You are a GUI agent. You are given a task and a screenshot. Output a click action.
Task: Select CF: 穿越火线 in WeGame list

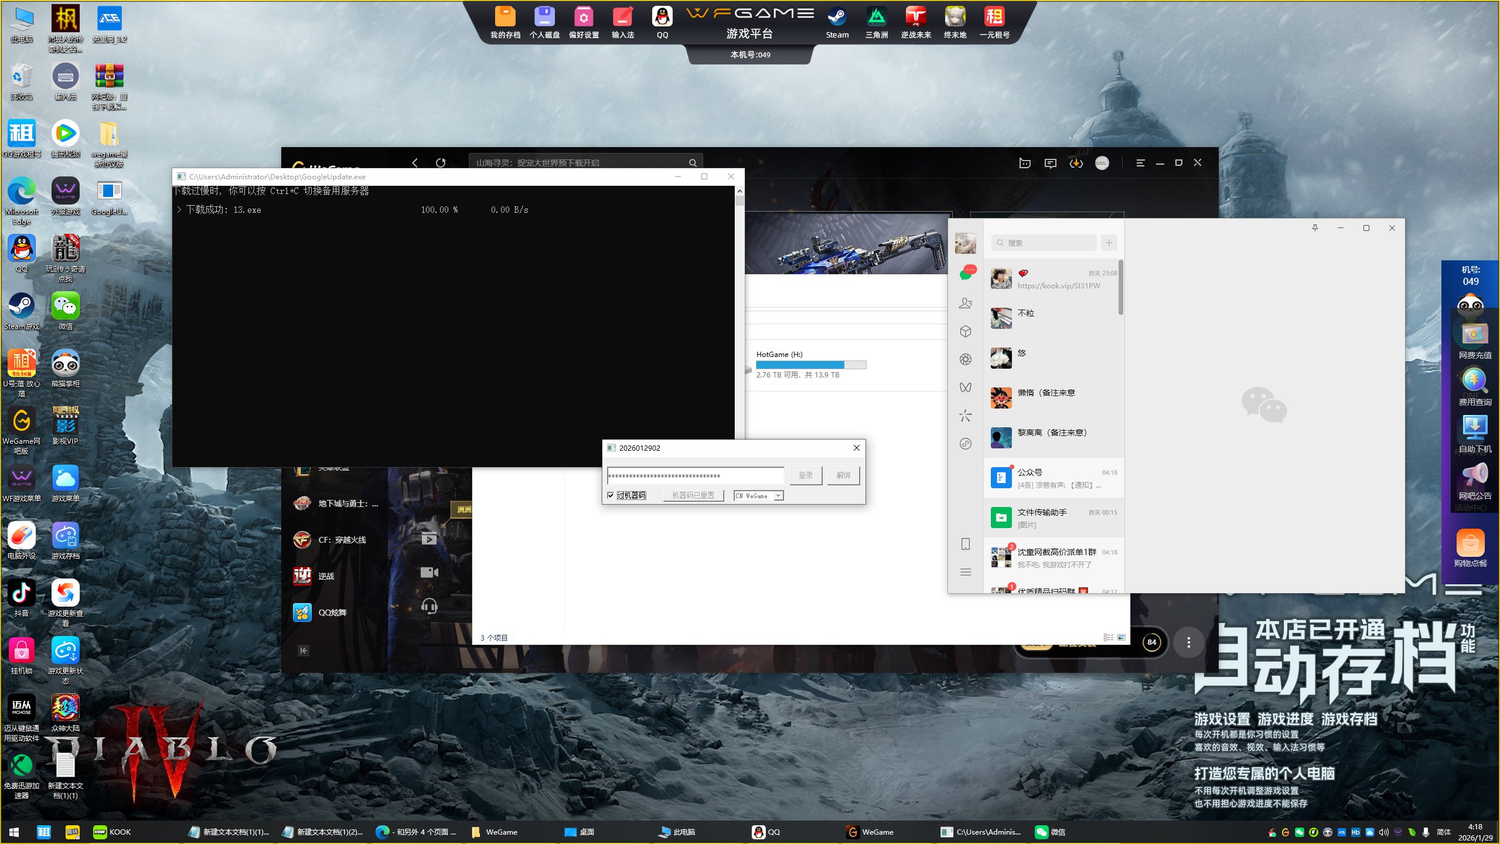tap(341, 540)
